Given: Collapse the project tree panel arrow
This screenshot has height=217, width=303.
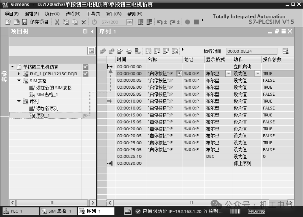Looking at the screenshot, I should pos(92,31).
